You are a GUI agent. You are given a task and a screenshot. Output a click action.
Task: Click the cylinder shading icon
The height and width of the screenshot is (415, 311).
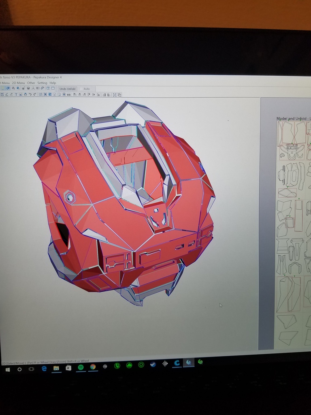pos(28,88)
